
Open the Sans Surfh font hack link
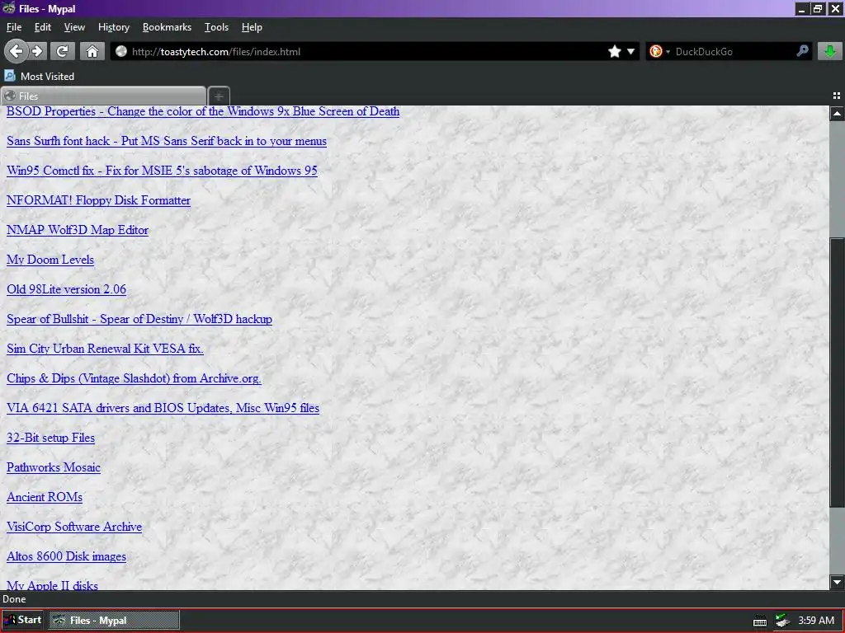pos(167,141)
